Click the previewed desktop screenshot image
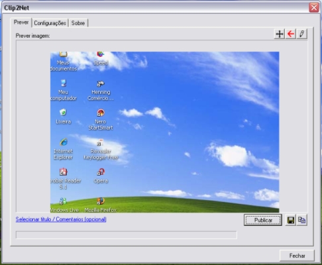 (165, 132)
